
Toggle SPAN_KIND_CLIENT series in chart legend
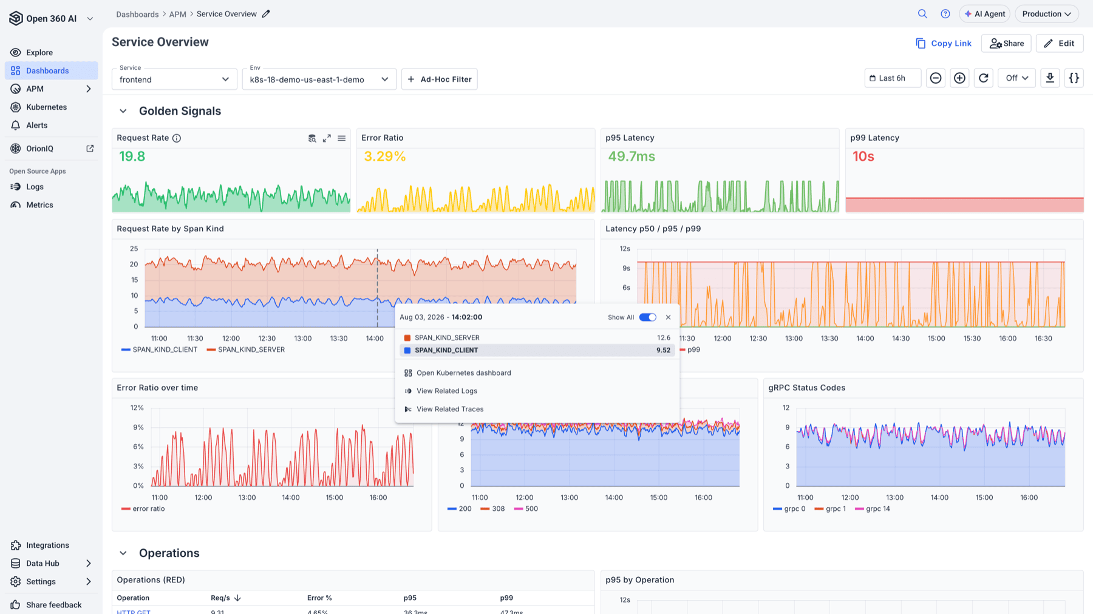pyautogui.click(x=159, y=350)
